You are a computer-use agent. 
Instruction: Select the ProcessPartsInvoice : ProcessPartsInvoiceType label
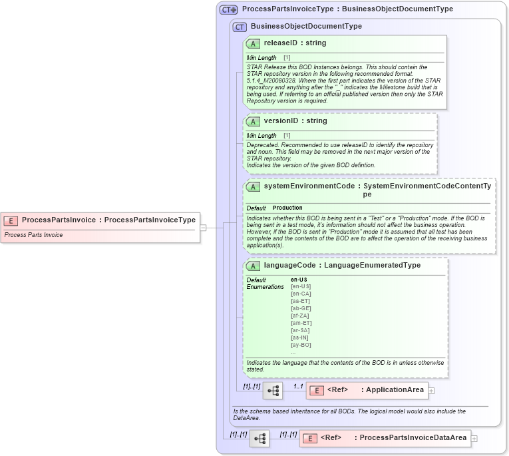(108, 220)
